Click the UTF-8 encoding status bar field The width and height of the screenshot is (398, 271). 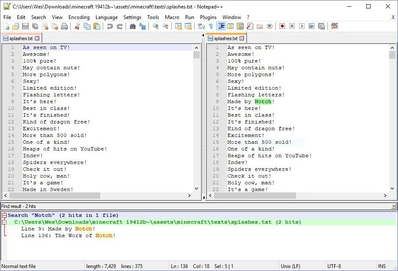pyautogui.click(x=334, y=266)
